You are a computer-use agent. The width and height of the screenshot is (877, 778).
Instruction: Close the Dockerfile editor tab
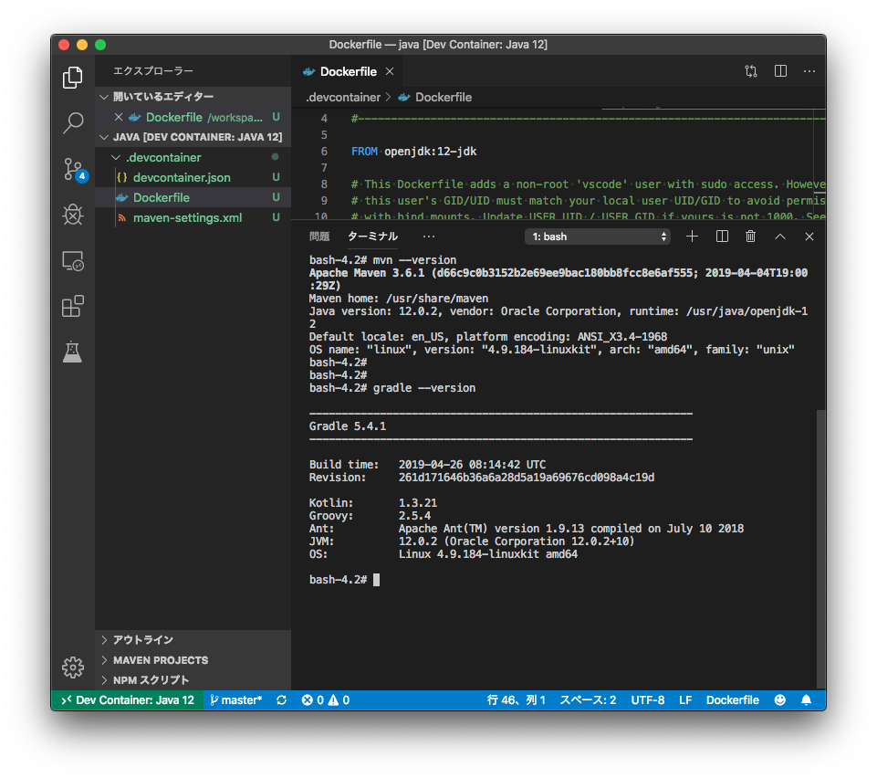[x=390, y=71]
